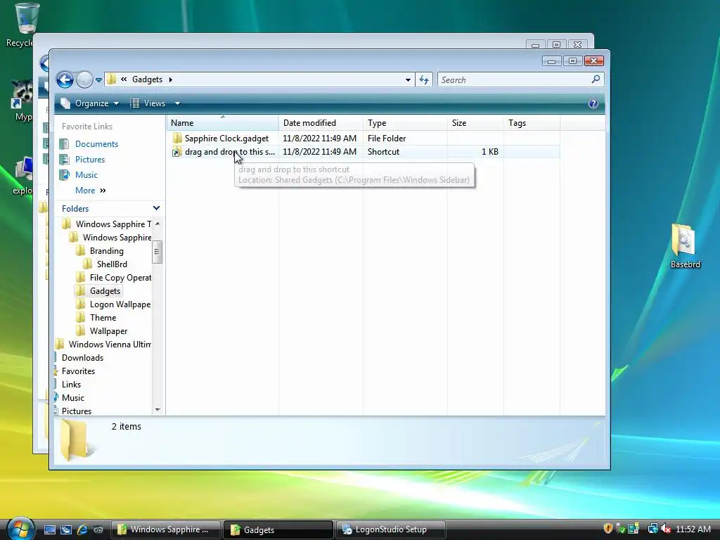The height and width of the screenshot is (540, 720).
Task: Select Windows Sapphire T top tree folder
Action: (x=113, y=224)
